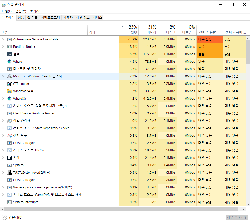
Task: Click the CTF Loader pen icon
Action: pyautogui.click(x=10, y=84)
